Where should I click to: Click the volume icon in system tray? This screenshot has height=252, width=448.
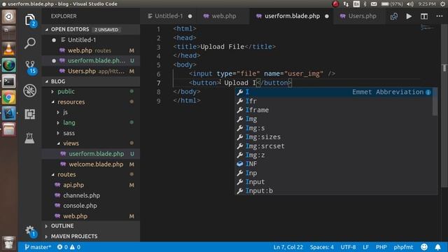point(410,4)
